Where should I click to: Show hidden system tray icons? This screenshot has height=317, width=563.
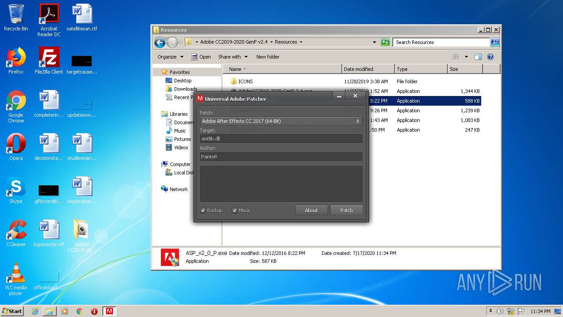(490, 311)
